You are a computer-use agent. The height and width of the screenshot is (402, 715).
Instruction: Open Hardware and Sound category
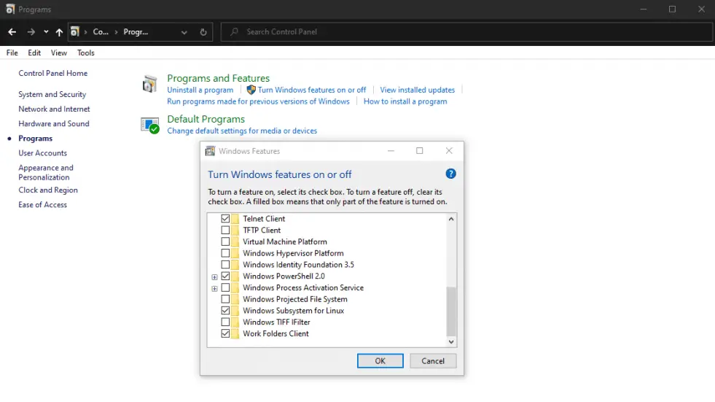(x=54, y=123)
